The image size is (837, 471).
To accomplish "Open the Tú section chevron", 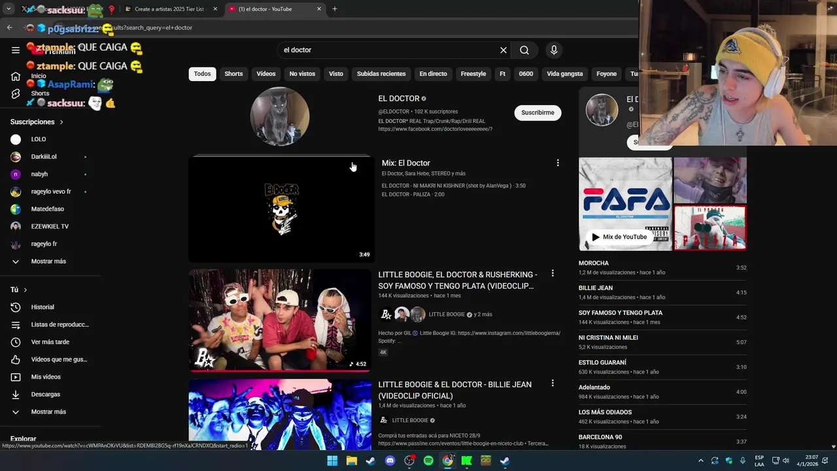I will click(26, 290).
